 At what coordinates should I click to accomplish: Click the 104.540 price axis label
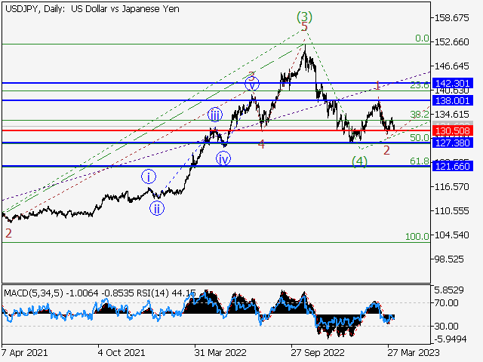pyautogui.click(x=451, y=235)
